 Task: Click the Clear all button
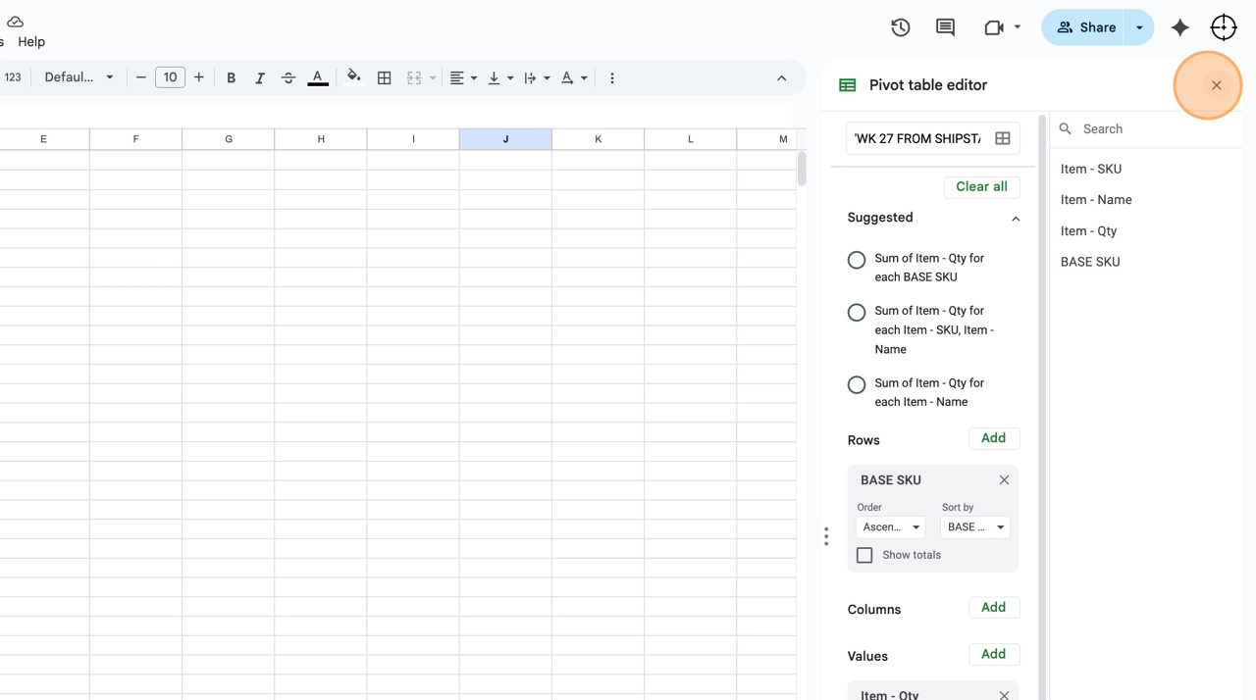pyautogui.click(x=981, y=186)
